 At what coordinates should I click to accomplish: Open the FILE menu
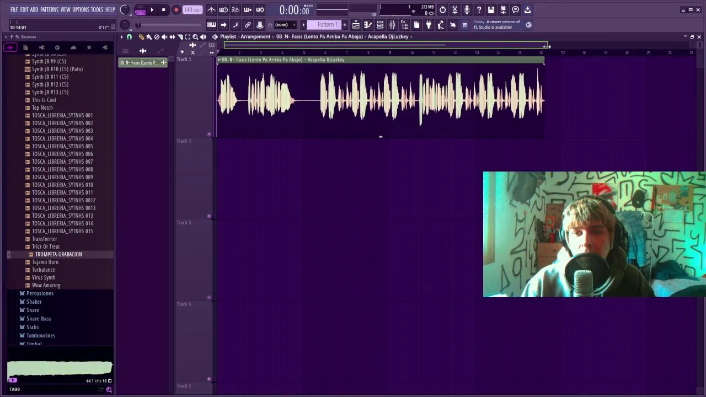[x=14, y=9]
